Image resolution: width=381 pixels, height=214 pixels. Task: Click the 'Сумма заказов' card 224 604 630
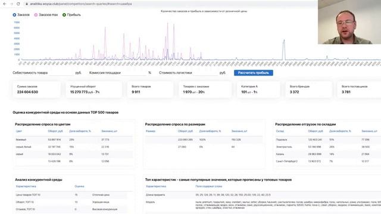[37, 90]
